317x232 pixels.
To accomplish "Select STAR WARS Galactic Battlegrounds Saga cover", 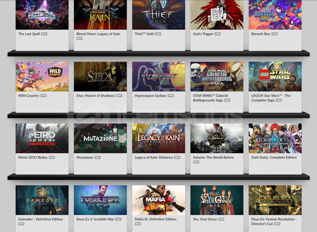I will click(x=217, y=76).
